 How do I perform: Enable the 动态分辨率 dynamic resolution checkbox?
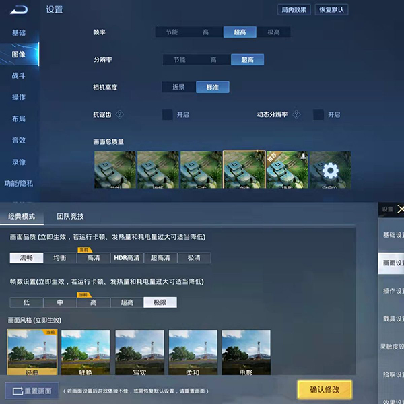coord(318,114)
